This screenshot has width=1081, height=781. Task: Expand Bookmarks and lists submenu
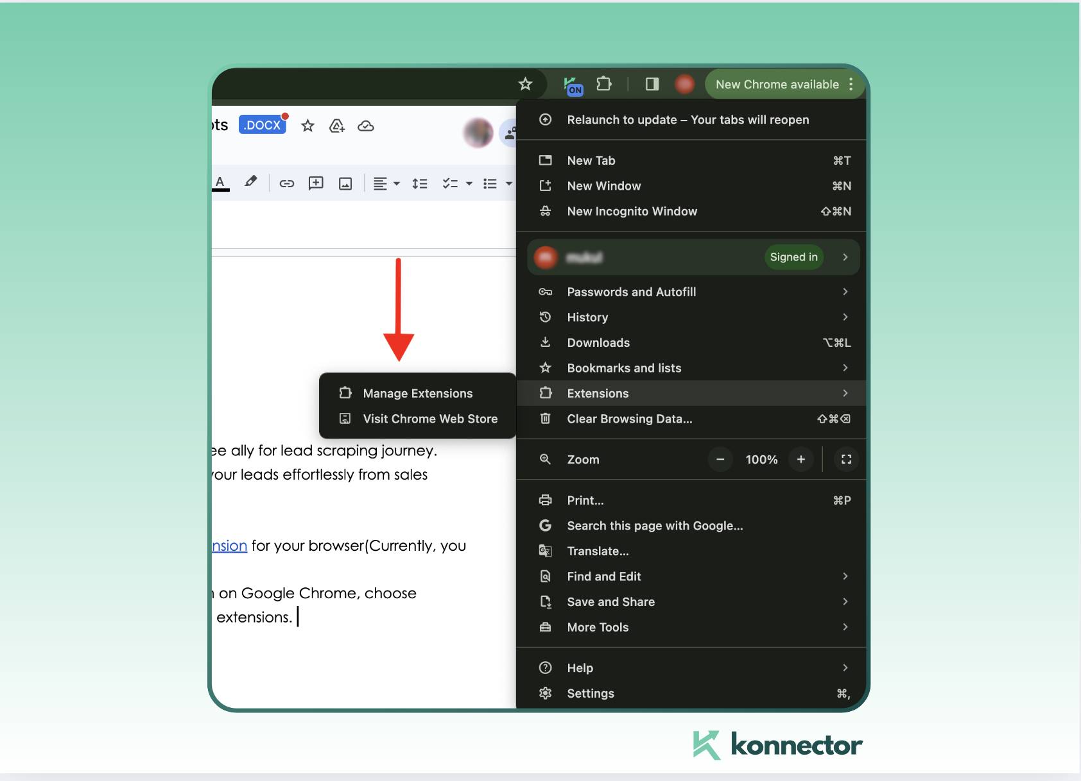691,368
